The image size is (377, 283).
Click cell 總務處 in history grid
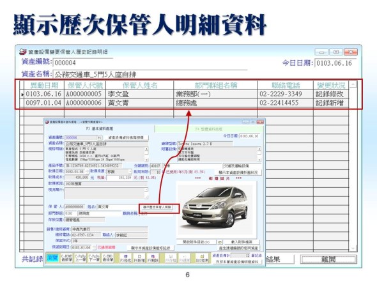216,103
